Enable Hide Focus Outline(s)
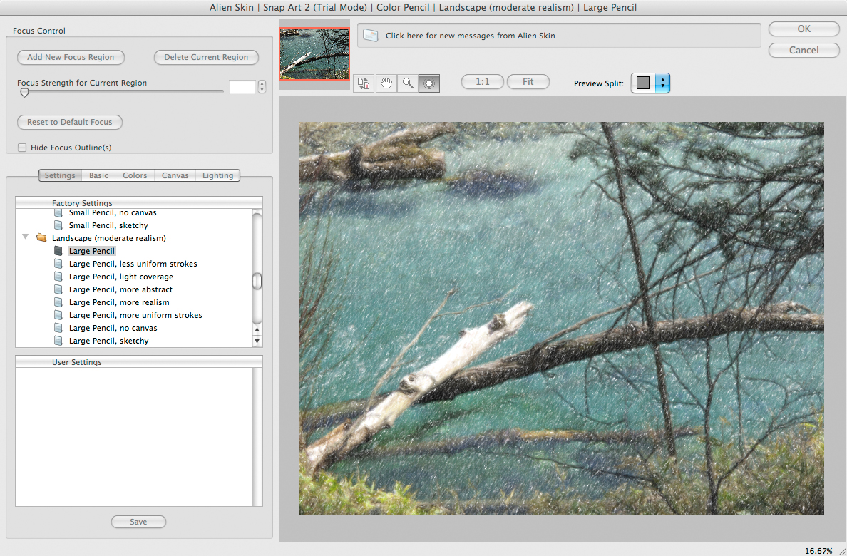Screen dimensions: 847x556 point(22,147)
